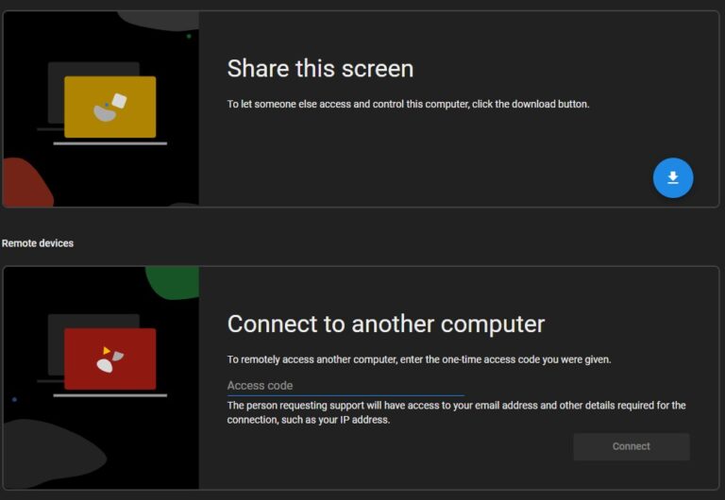
Task: Click the white square on yellow laptop screen
Action: (119, 101)
